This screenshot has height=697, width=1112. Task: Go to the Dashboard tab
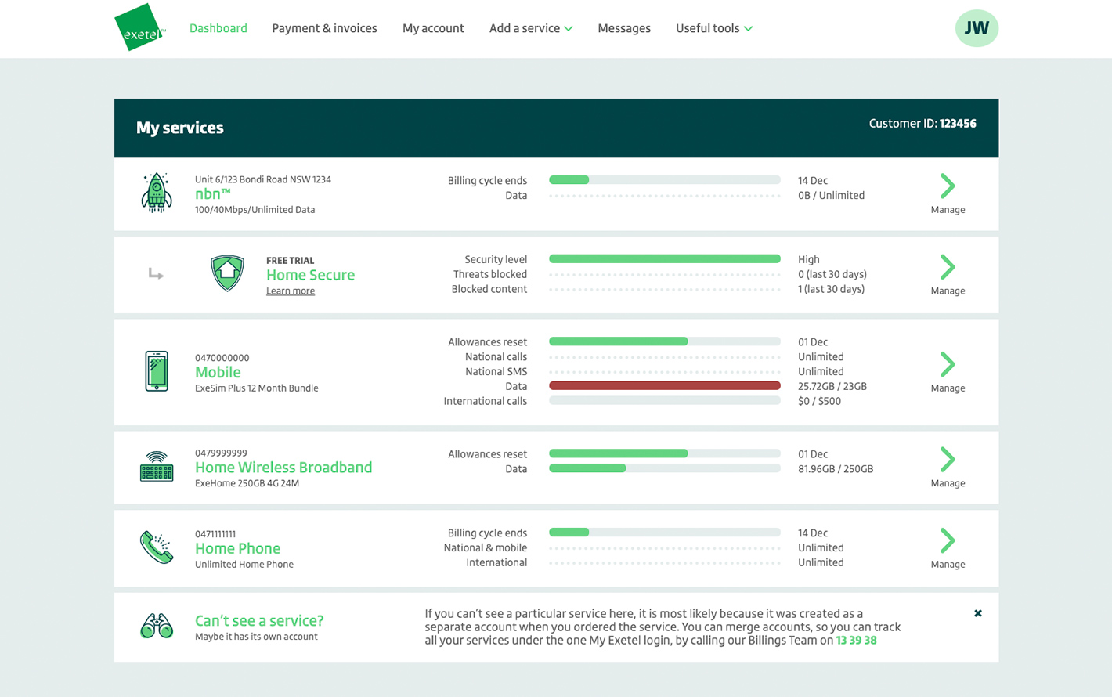[218, 28]
